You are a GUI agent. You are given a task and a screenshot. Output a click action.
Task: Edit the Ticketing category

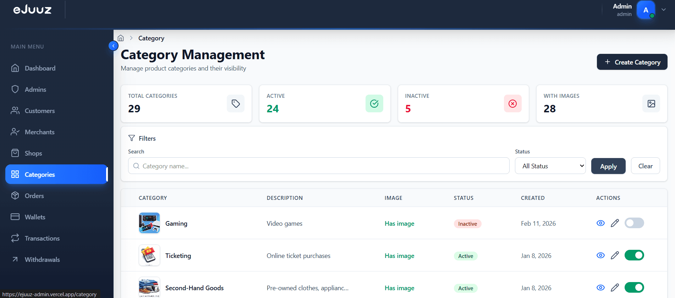point(615,255)
